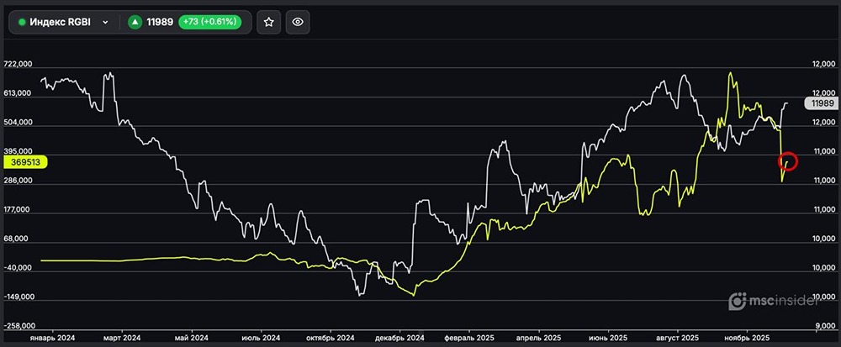Click the +73 (+0.61%) change badge
The height and width of the screenshot is (347, 841).
tap(209, 23)
